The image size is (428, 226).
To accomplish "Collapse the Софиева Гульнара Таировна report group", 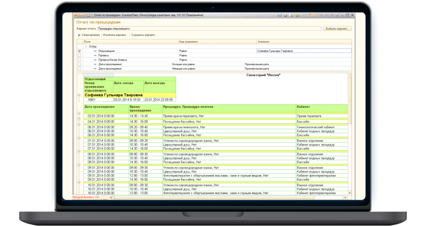I will [x=79, y=95].
